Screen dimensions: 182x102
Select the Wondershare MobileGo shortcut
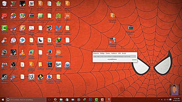click(x=40, y=18)
